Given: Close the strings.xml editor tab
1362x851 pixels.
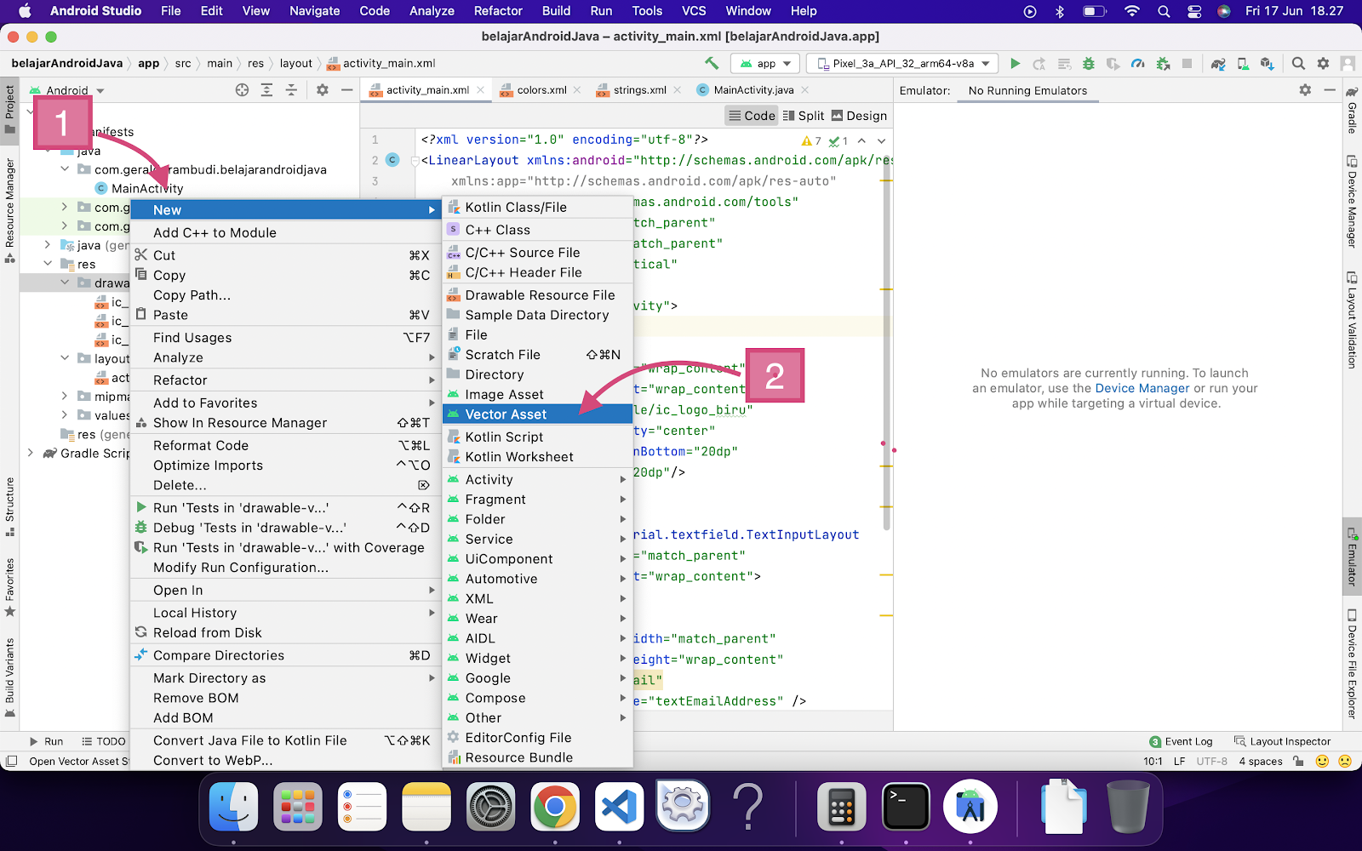Looking at the screenshot, I should point(678,90).
